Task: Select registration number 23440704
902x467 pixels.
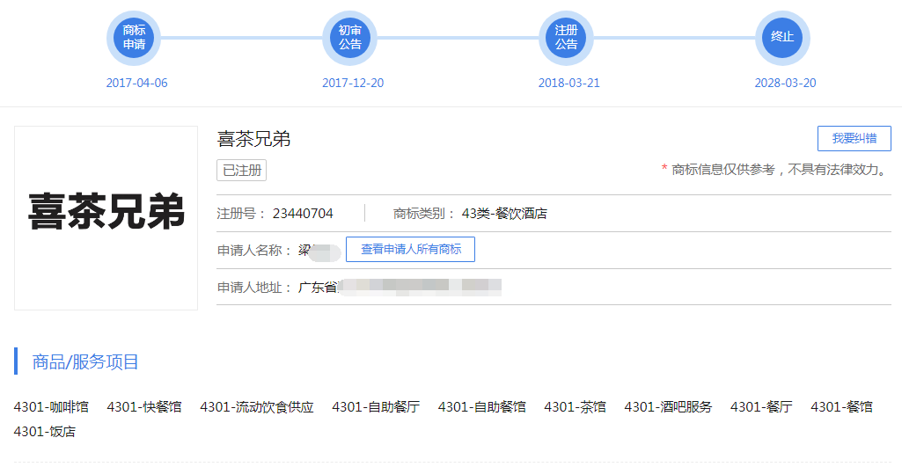Action: (303, 214)
